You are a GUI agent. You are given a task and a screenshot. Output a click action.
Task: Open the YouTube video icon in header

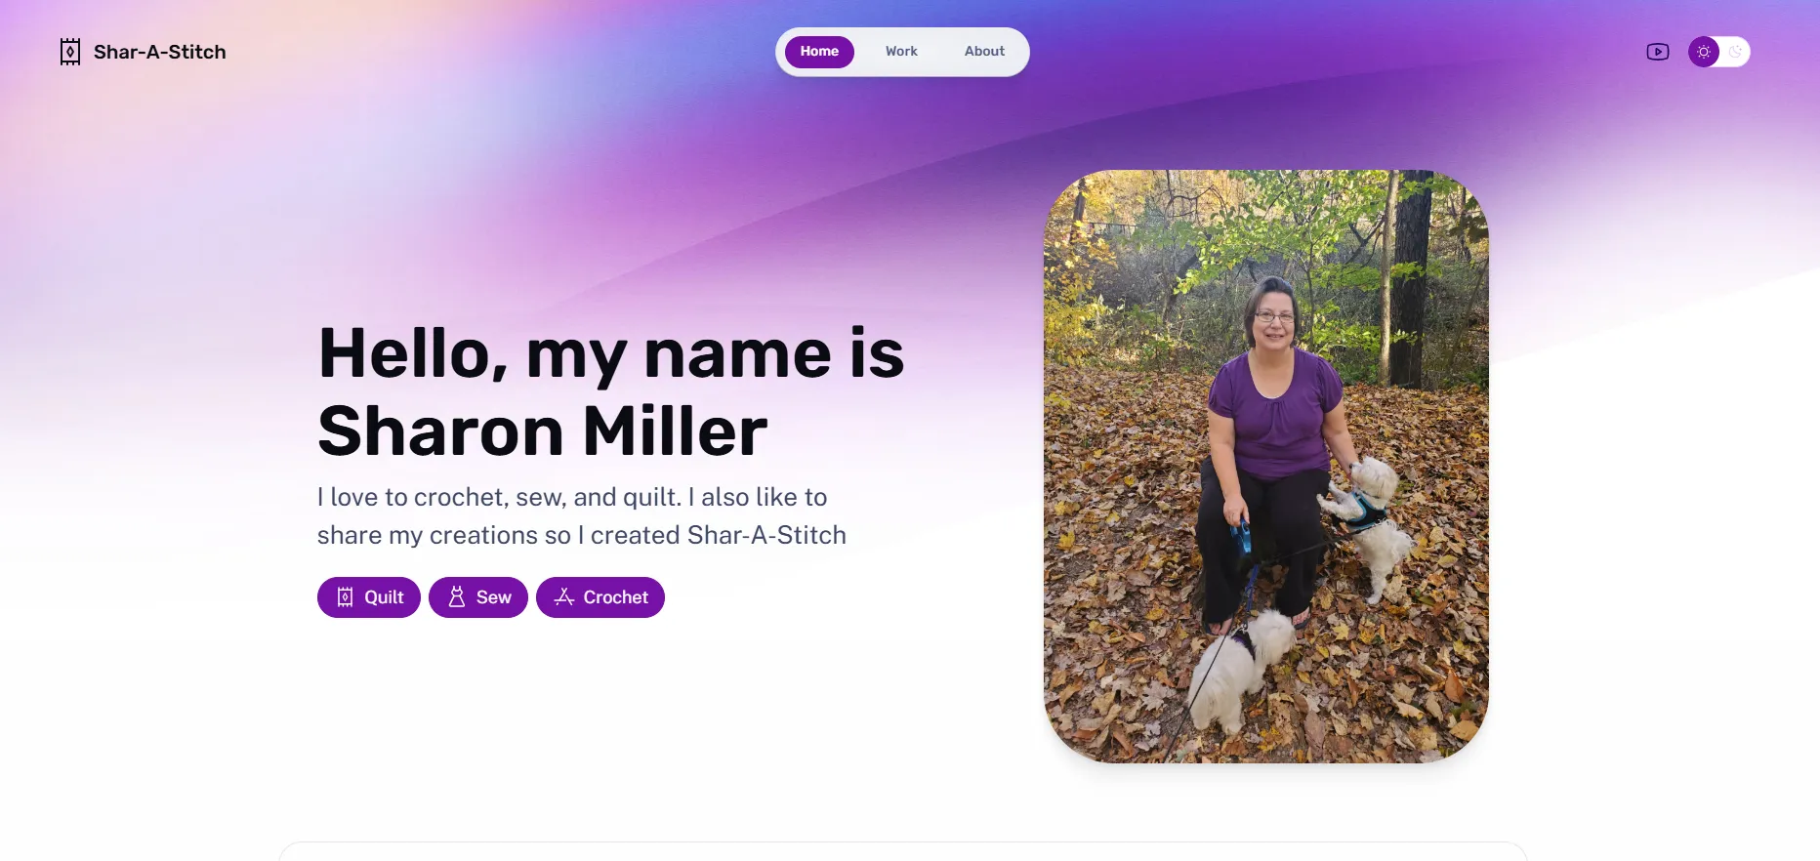(1658, 52)
